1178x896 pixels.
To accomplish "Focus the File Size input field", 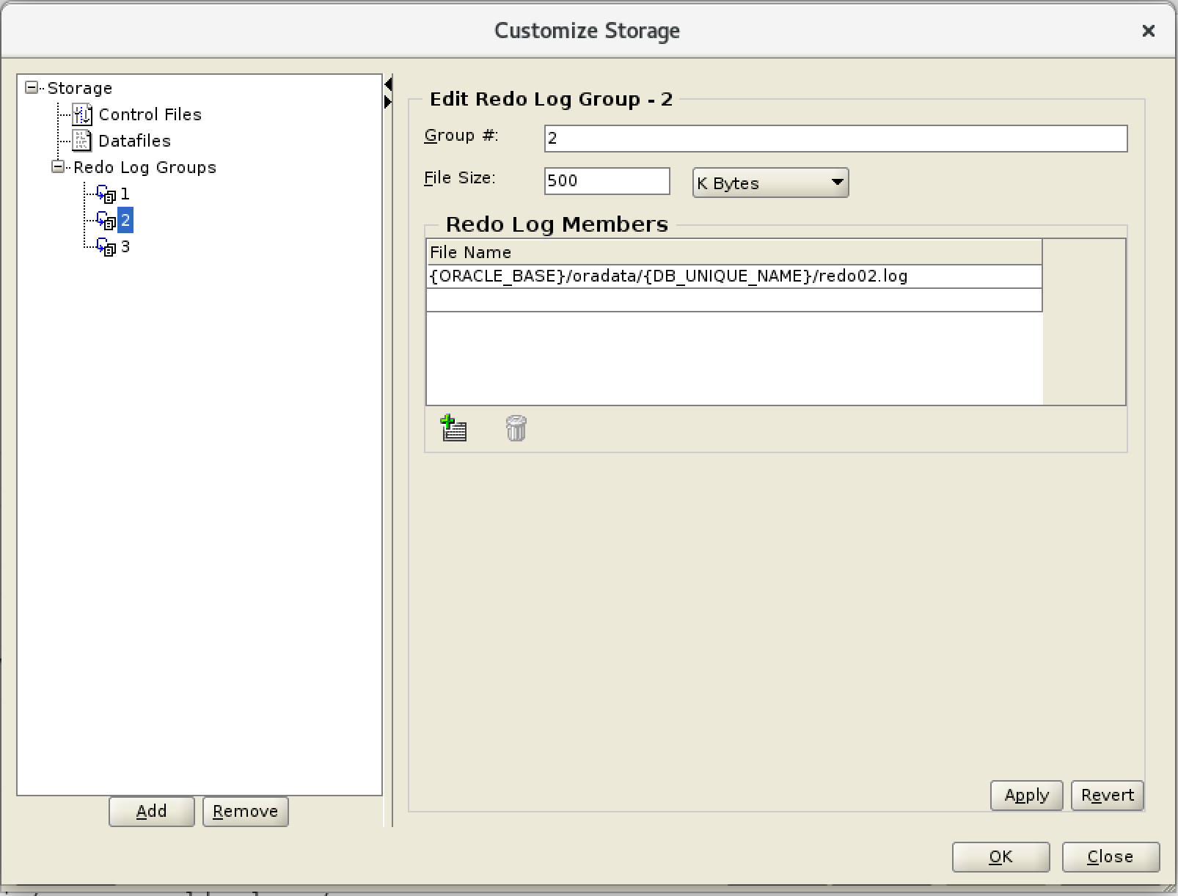I will click(607, 181).
